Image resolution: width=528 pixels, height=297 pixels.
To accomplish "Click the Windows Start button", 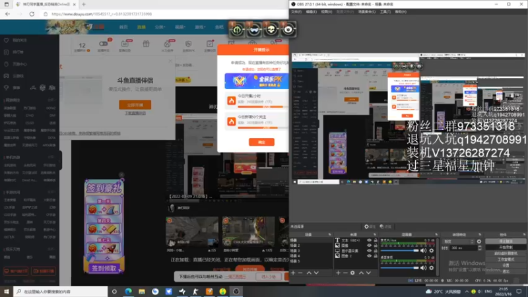I will (7, 291).
